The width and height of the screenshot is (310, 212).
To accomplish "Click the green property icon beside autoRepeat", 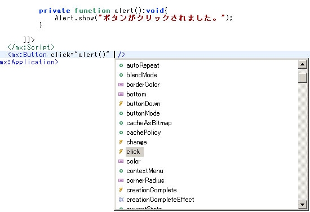I will [x=121, y=65].
